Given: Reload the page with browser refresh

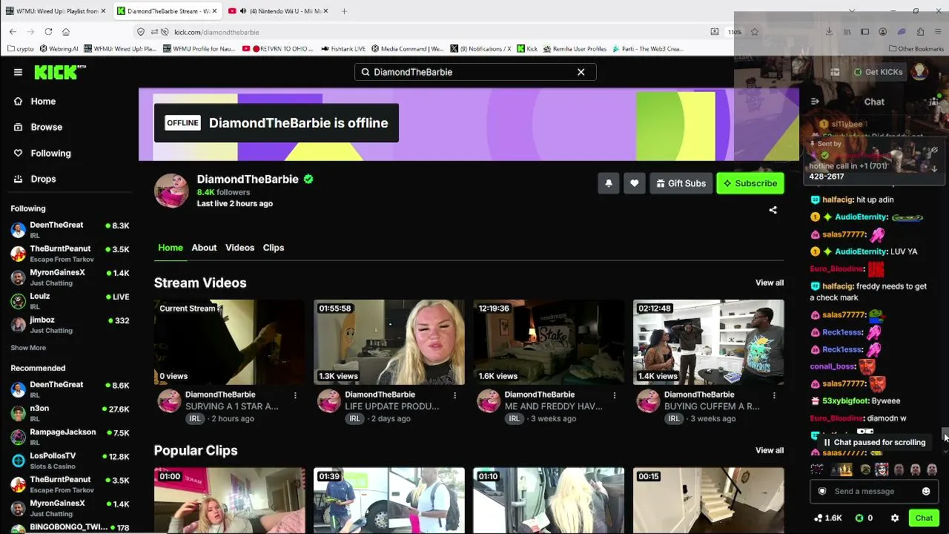Looking at the screenshot, I should pyautogui.click(x=48, y=32).
